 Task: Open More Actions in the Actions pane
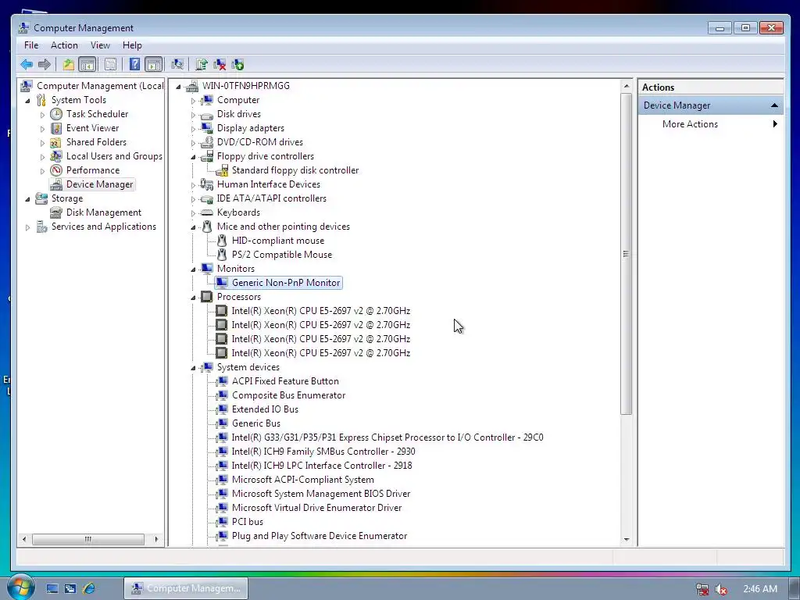click(690, 124)
